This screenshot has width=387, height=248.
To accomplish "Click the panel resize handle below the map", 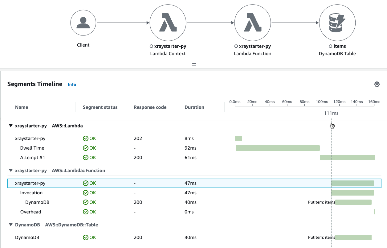I will pyautogui.click(x=194, y=64).
